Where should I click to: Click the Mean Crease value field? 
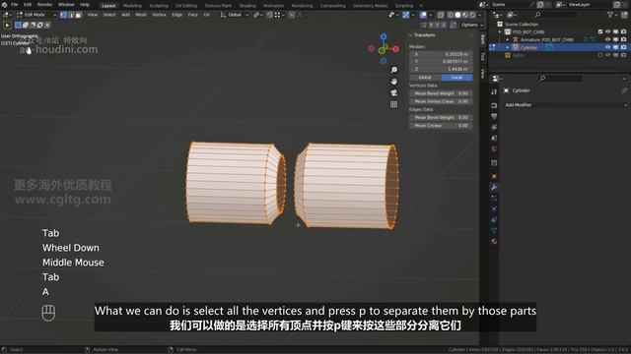click(441, 126)
